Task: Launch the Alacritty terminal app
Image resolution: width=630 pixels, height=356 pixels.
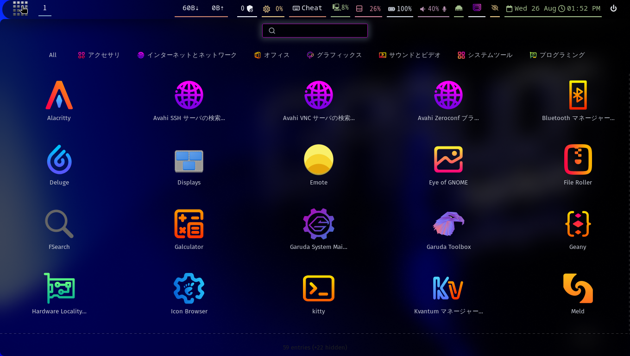Action: click(59, 101)
